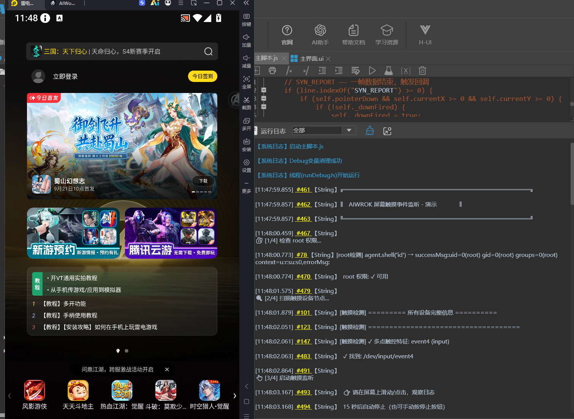The width and height of the screenshot is (574, 419).
Task: Switch to the 主脚本.js tab
Action: [266, 58]
